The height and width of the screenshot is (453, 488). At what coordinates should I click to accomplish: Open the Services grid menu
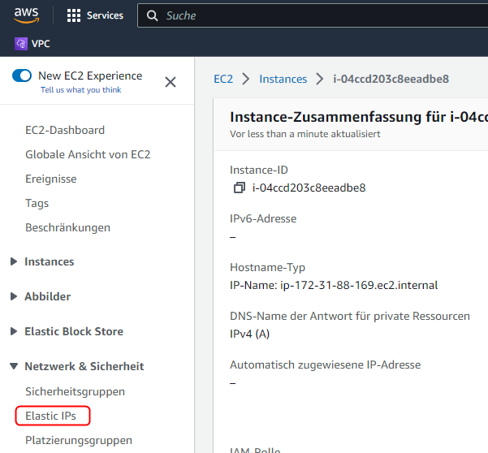[x=74, y=15]
